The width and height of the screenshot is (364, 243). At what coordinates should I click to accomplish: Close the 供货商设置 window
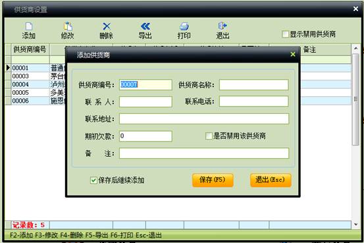(x=355, y=9)
